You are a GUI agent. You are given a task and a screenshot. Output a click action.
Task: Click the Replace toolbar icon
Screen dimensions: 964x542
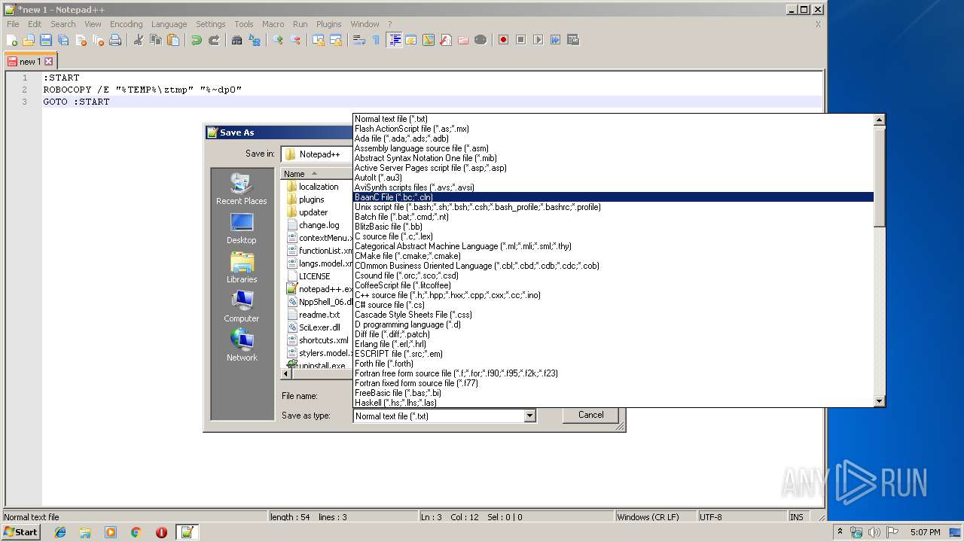pos(255,40)
